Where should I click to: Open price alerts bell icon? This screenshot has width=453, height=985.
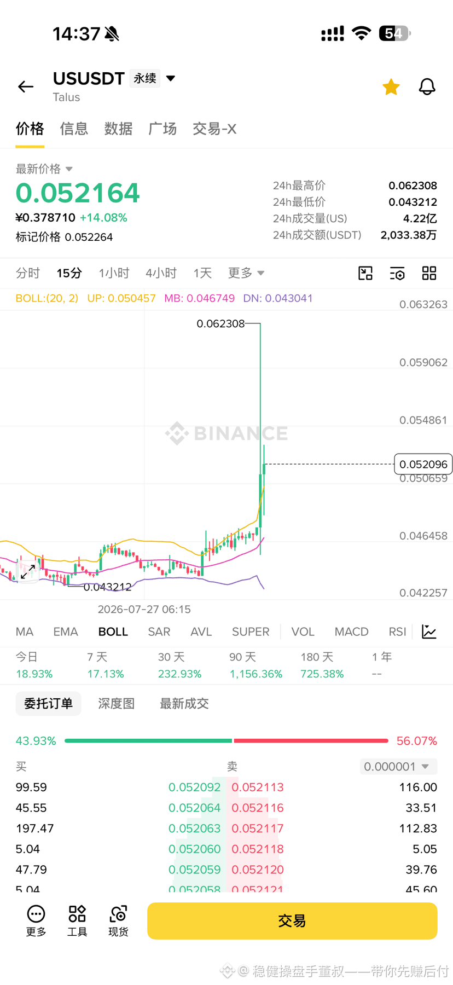click(x=427, y=86)
